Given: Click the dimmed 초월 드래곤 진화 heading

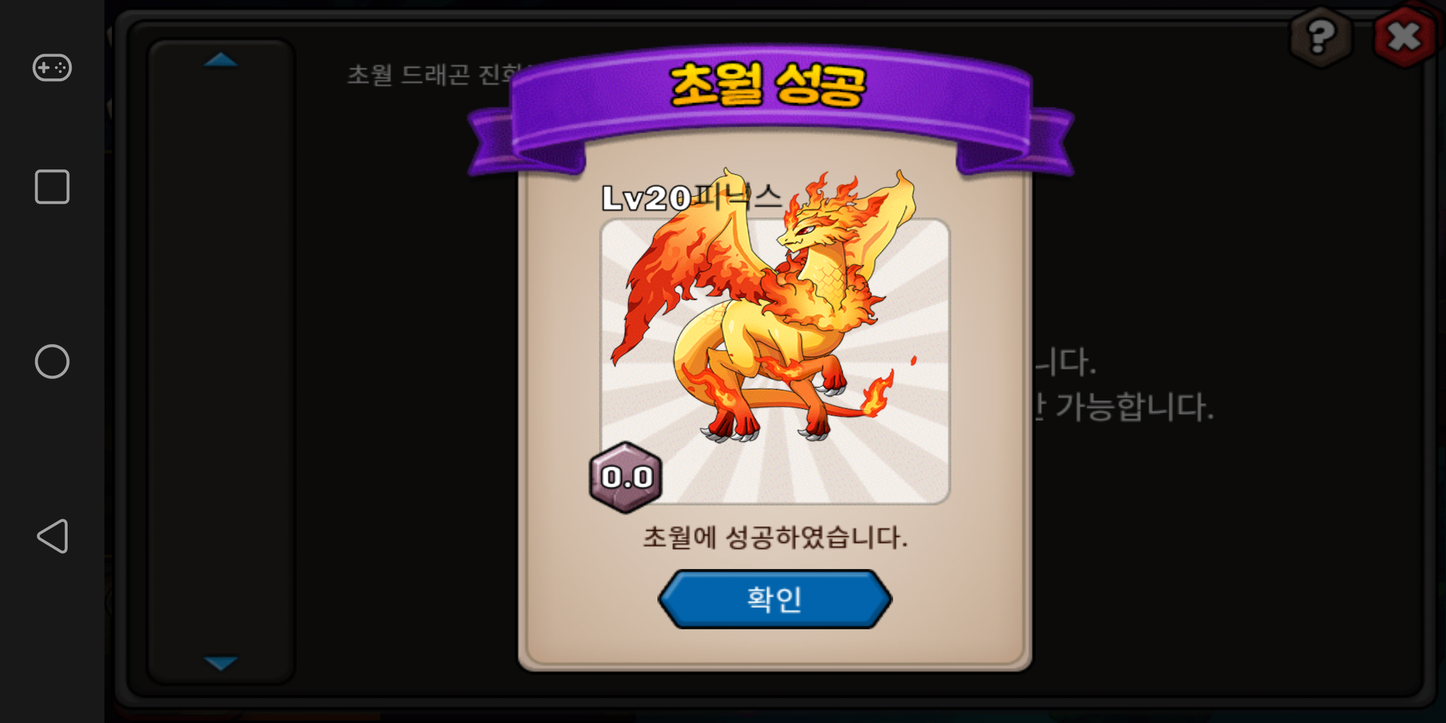Looking at the screenshot, I should [435, 74].
